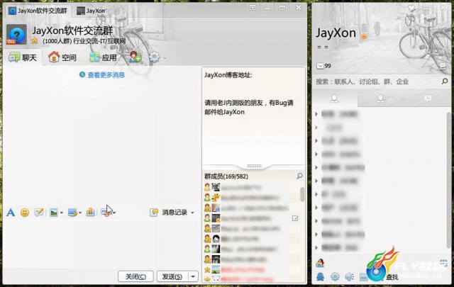This screenshot has height=287, width=454.
Task: Click the orange status icon beside JayXon name
Action: pyautogui.click(x=364, y=36)
